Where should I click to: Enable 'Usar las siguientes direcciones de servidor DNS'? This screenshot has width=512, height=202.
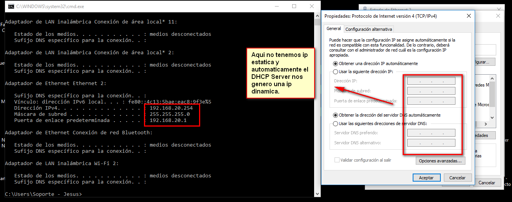pos(335,124)
